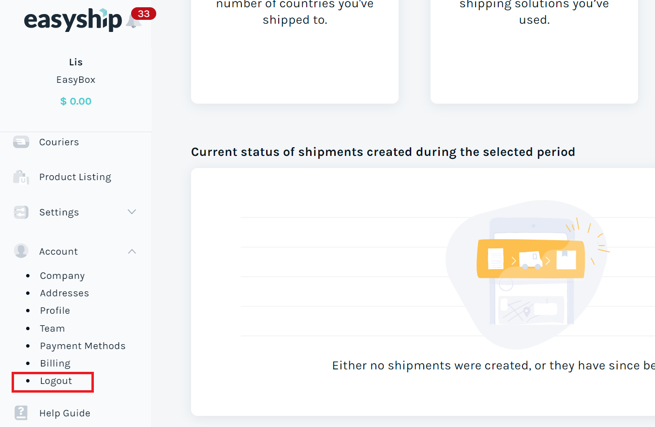Open the Help Guide icon
This screenshot has height=427, width=655.
pos(21,412)
